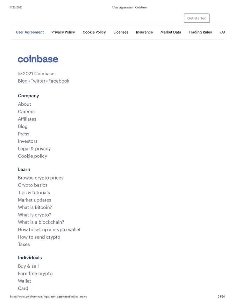Open the Trading Rules tab
Image resolution: width=235 pixels, height=304 pixels.
[200, 32]
